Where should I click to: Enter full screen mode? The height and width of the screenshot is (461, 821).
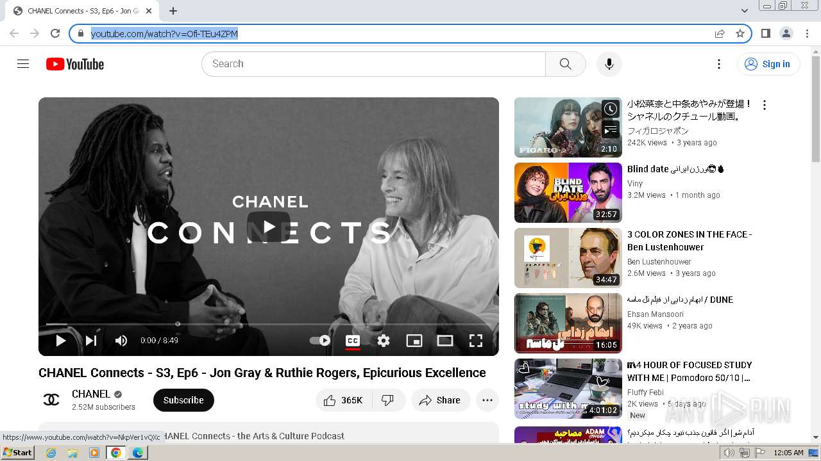[476, 341]
